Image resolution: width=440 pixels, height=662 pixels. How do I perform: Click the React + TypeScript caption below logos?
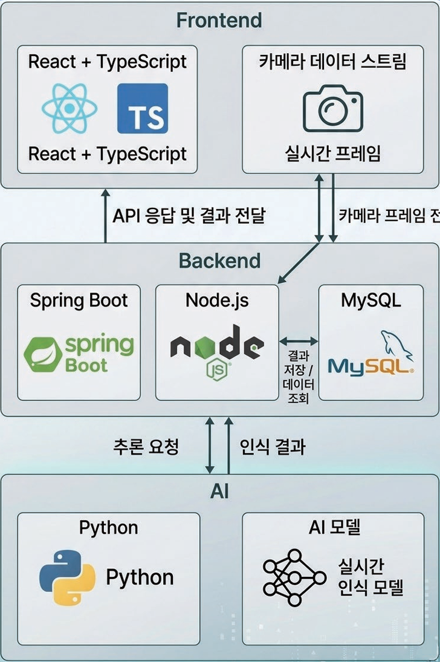107,154
